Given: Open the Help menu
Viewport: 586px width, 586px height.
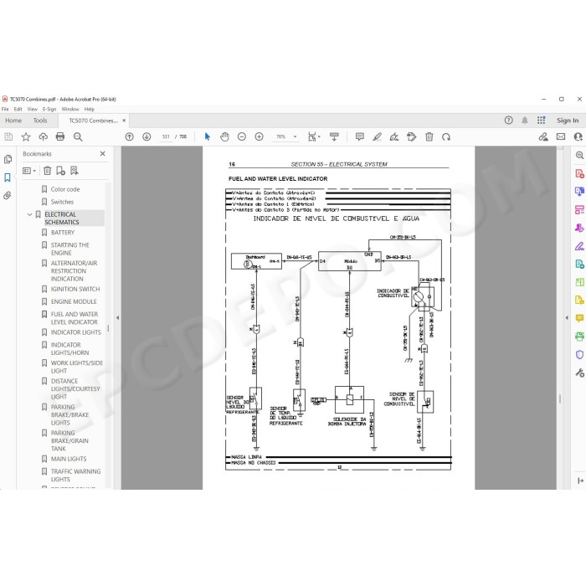Looking at the screenshot, I should pyautogui.click(x=90, y=109).
